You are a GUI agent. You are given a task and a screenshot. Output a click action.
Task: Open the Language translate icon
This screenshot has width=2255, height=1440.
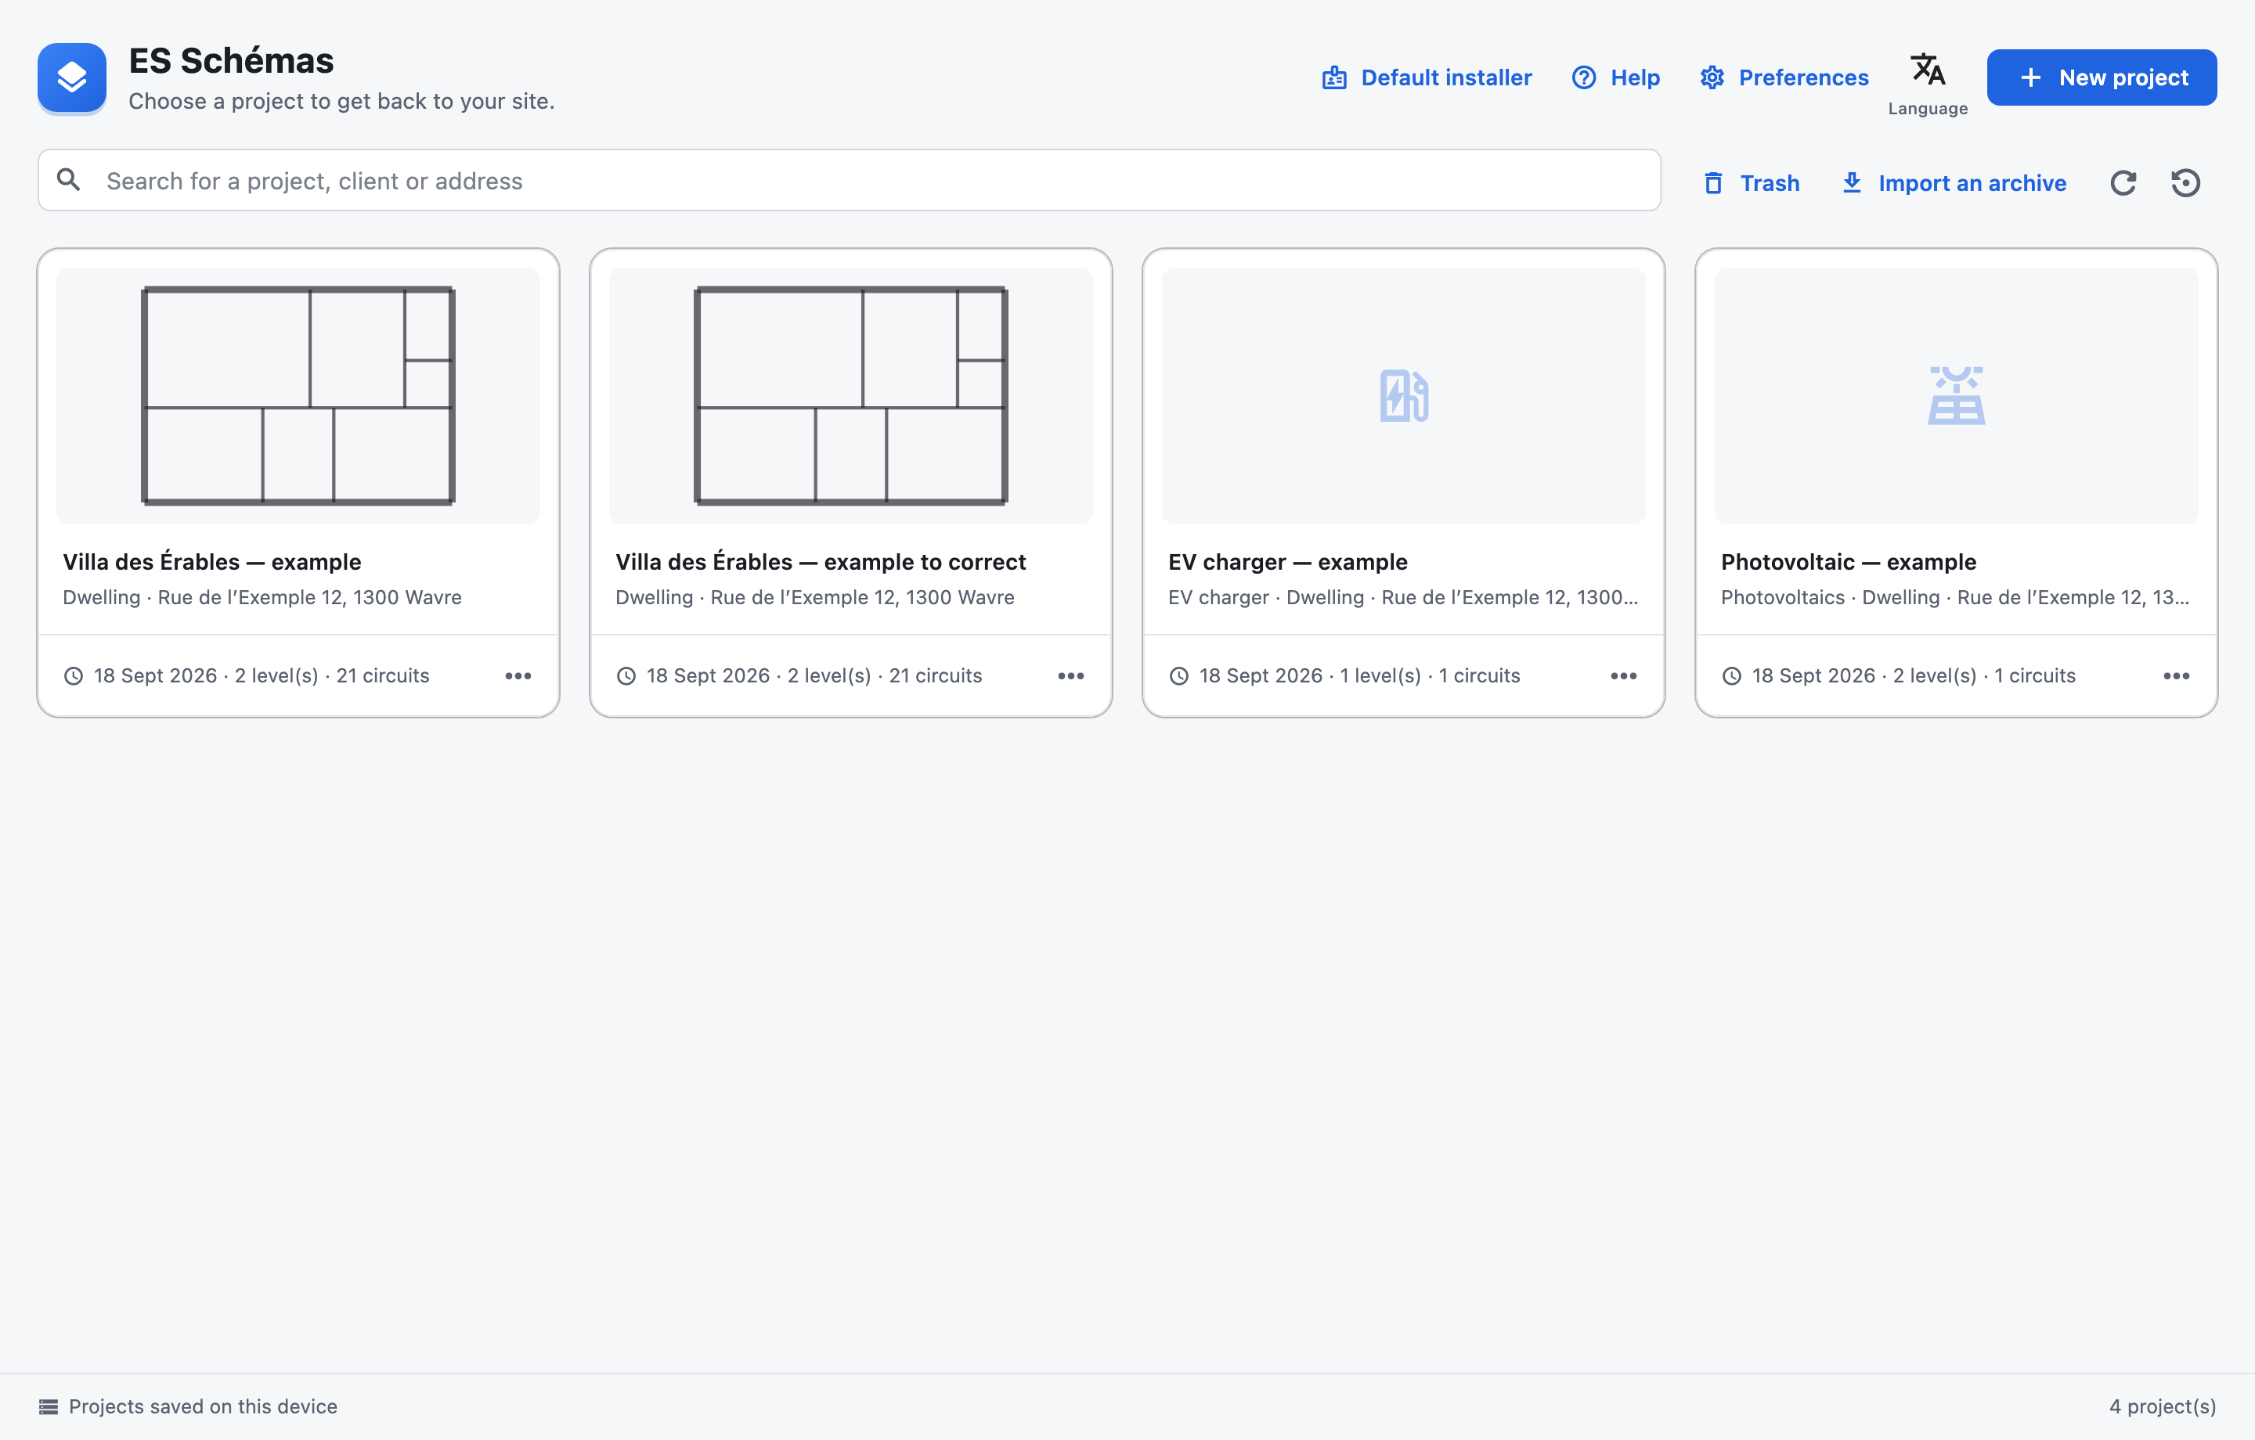[1927, 70]
